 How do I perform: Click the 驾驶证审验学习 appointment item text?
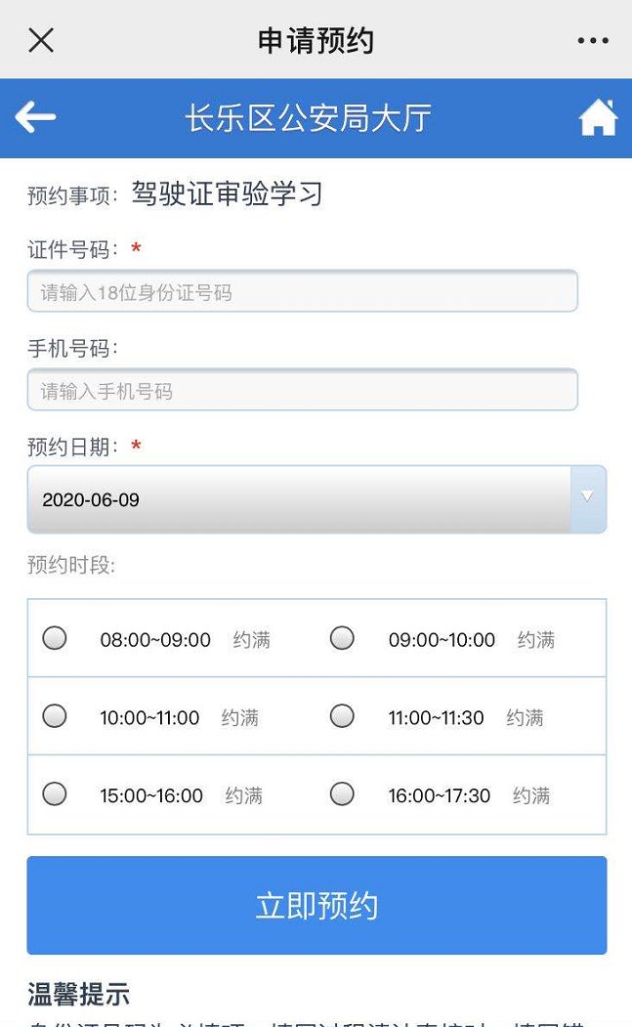(x=227, y=193)
